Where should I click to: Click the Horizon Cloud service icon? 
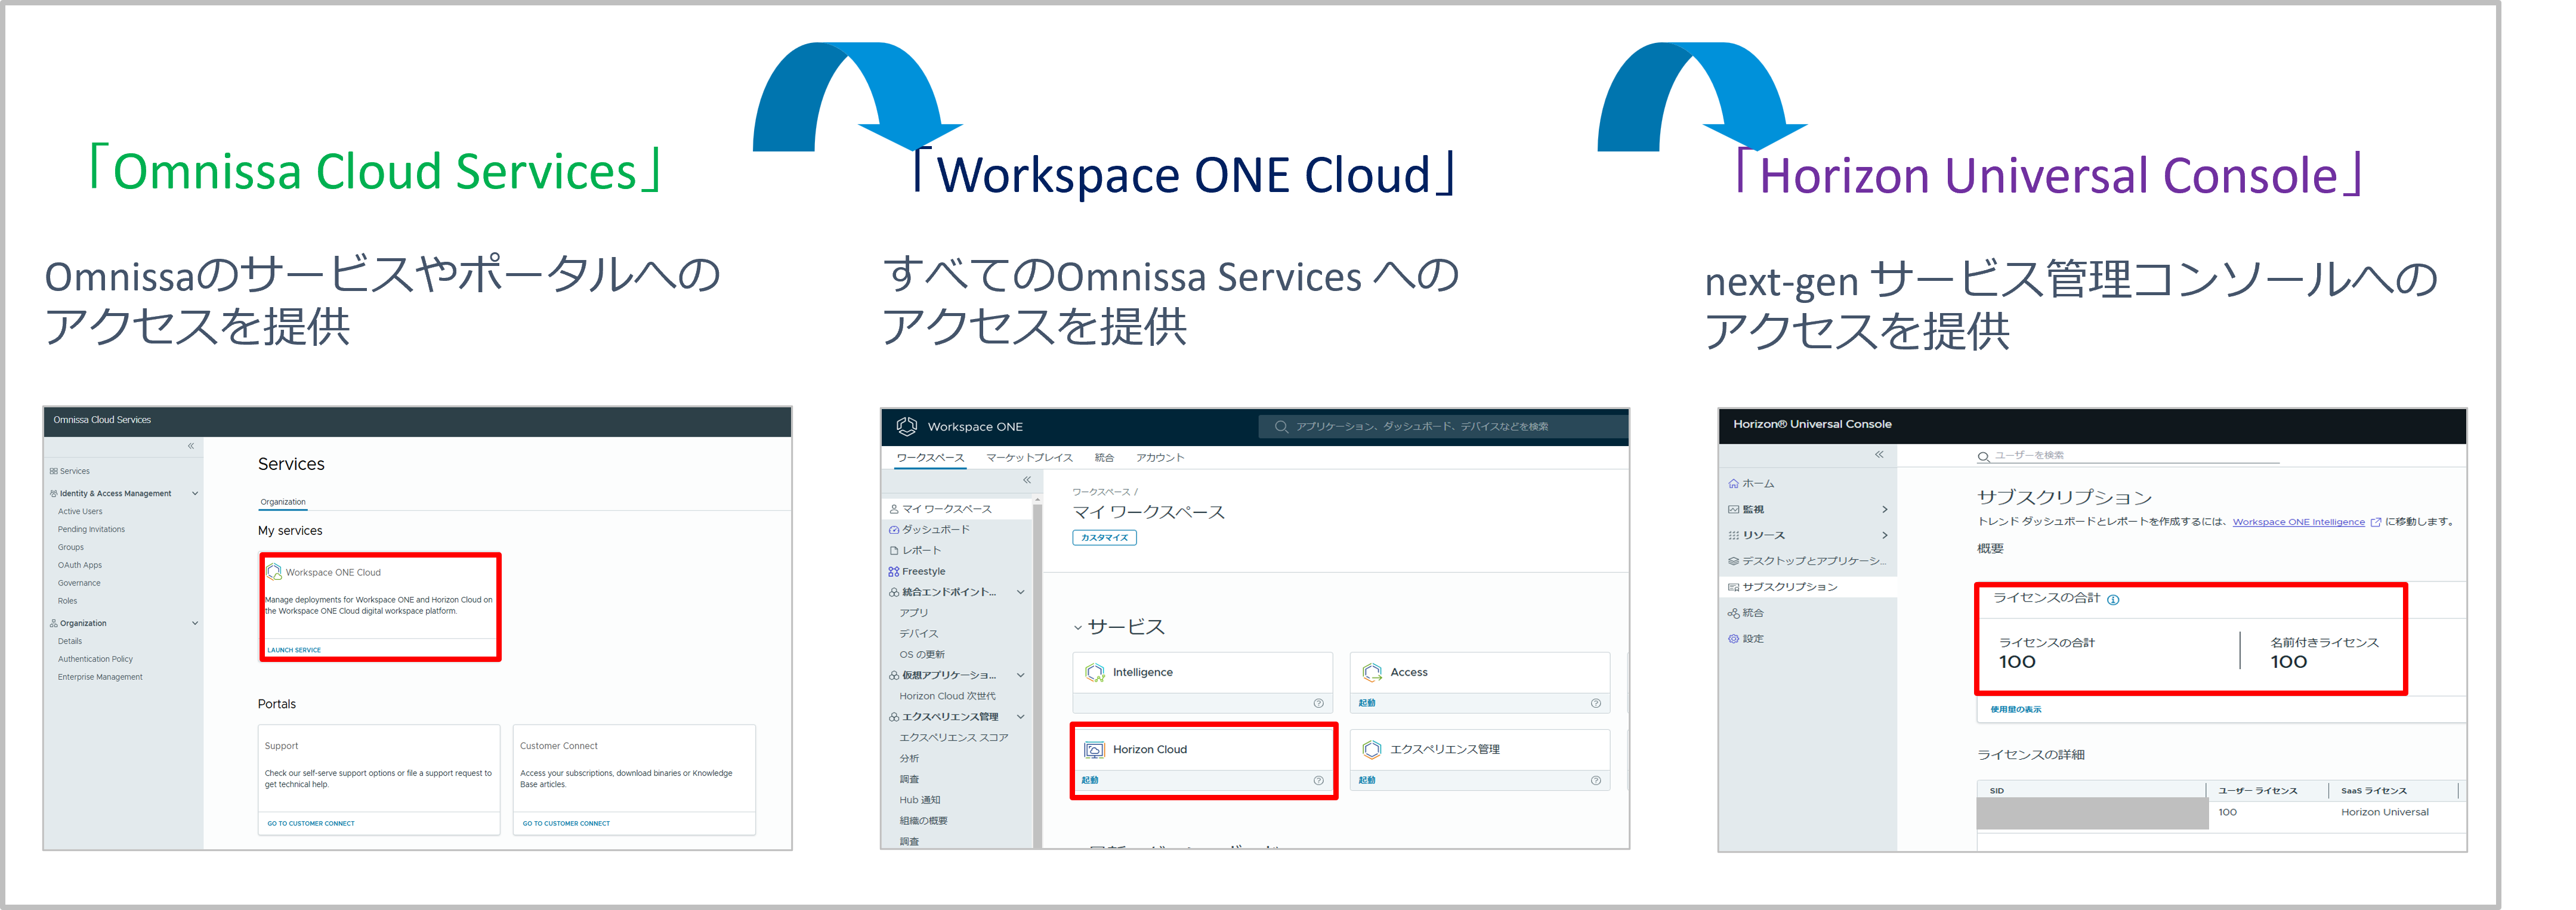pos(1095,749)
